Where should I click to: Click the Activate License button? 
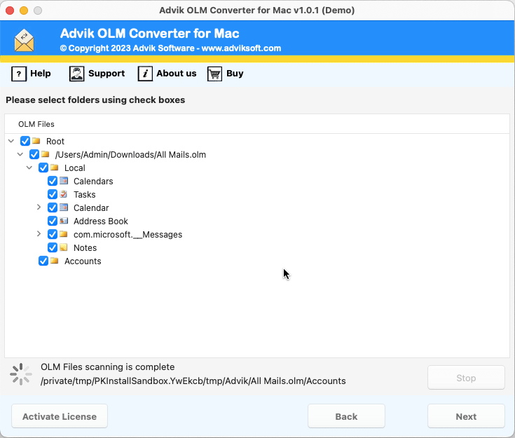pos(60,416)
